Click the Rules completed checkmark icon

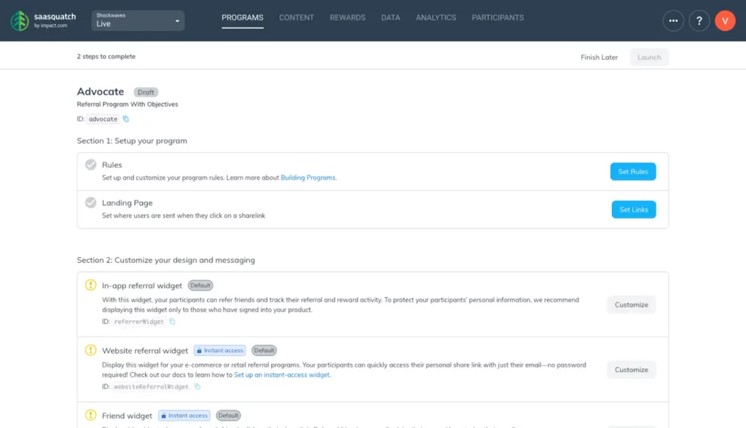click(90, 165)
